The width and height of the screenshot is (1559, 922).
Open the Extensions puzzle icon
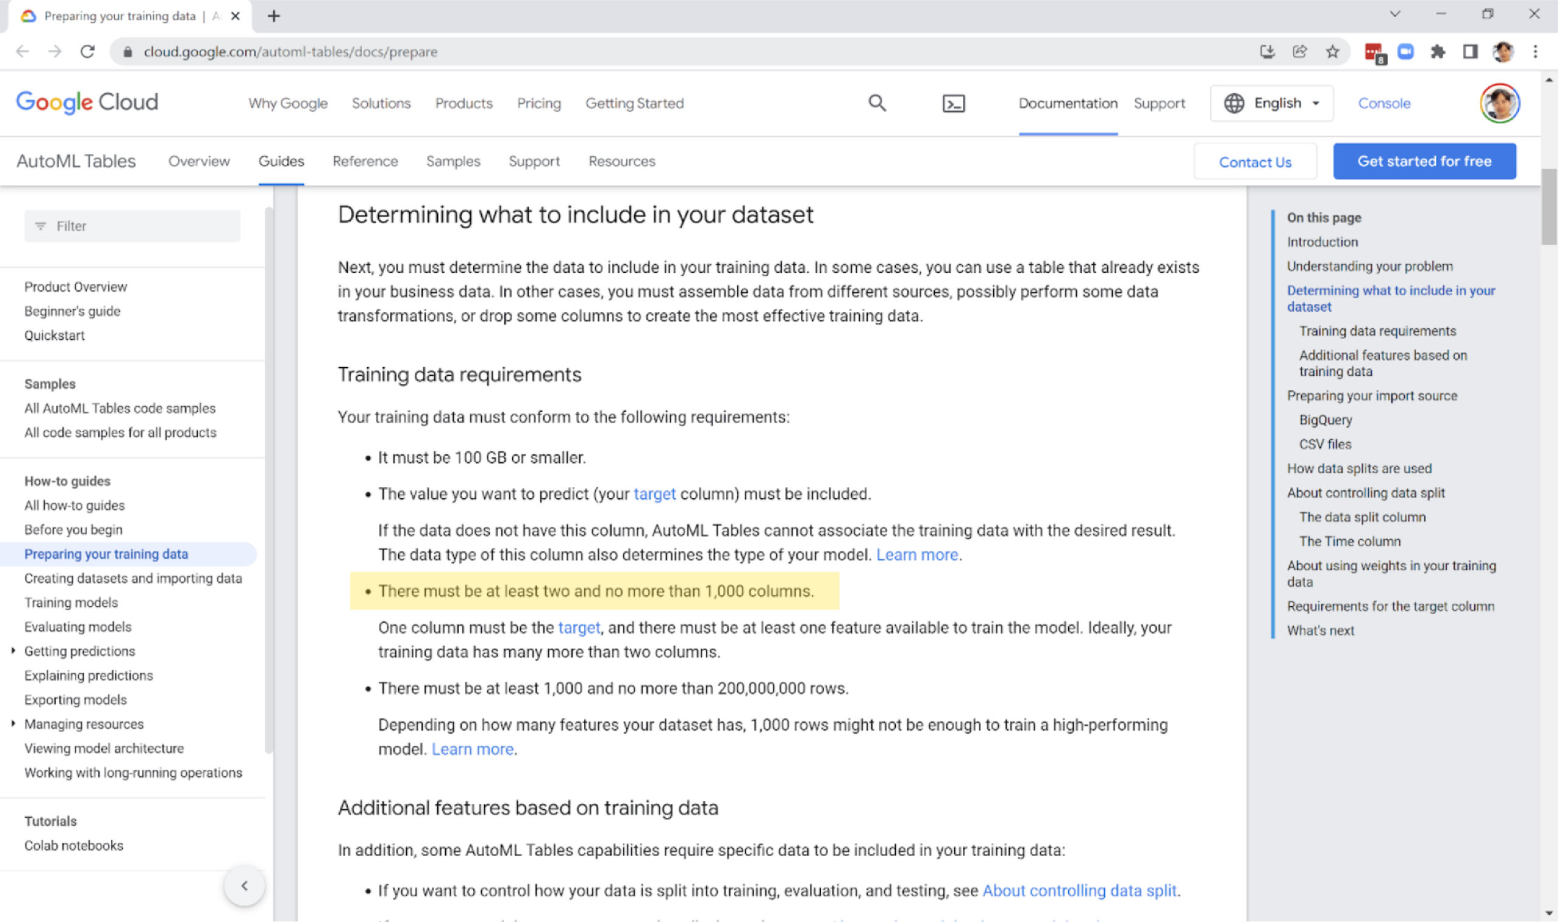point(1438,52)
